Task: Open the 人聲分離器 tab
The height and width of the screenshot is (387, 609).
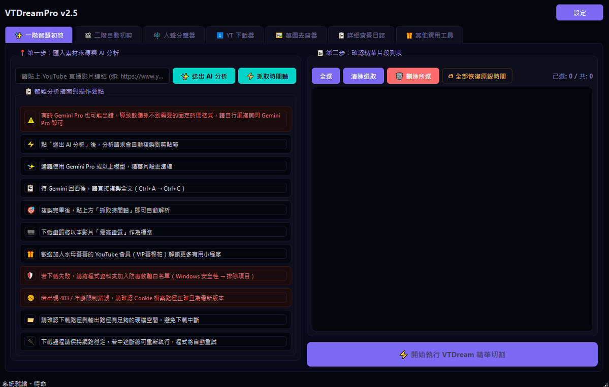Action: click(174, 36)
